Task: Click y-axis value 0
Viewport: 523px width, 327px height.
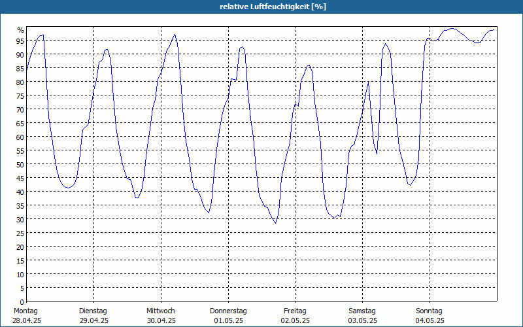Action: [22, 302]
